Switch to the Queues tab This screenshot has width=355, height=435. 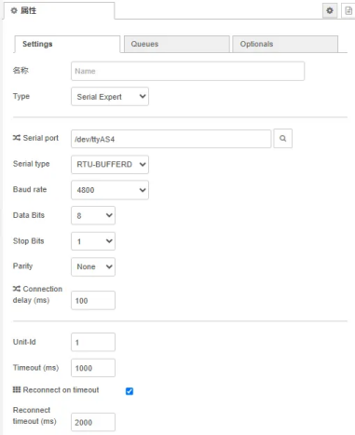[177, 44]
